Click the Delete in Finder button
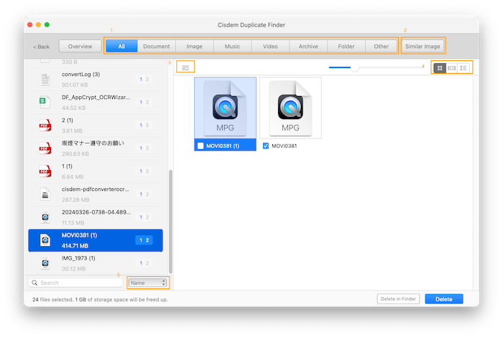Image resolution: width=503 pixels, height=338 pixels. (397, 299)
